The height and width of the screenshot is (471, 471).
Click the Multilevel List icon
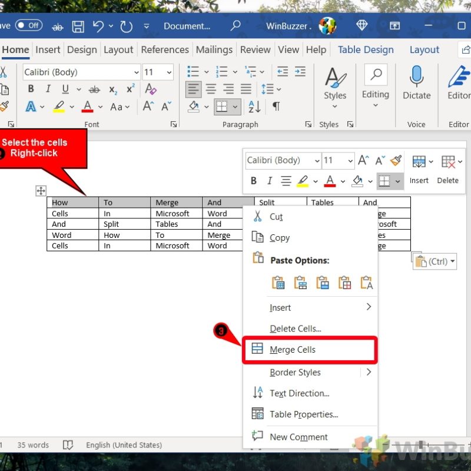pos(251,71)
